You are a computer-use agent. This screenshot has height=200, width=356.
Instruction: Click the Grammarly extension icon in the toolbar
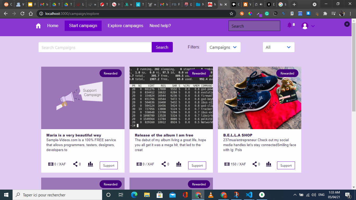267,14
